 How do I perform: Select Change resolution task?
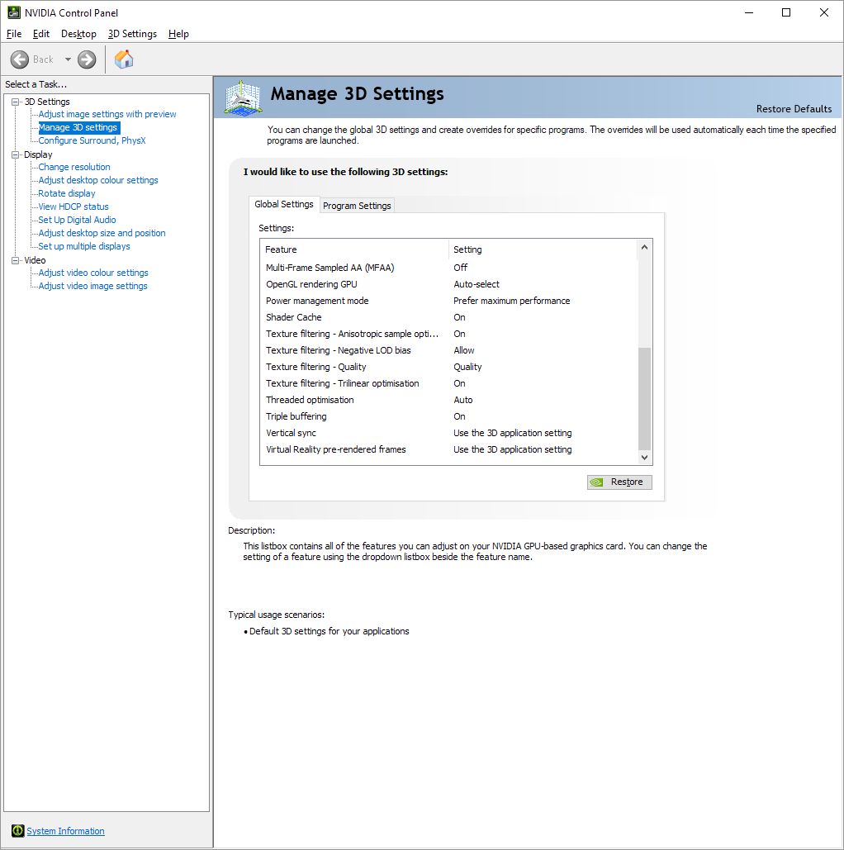[74, 167]
